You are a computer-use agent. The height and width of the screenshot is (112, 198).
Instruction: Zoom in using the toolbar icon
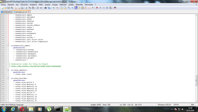[53, 8]
